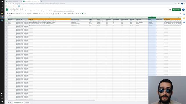Click the browser address bar
This screenshot has width=186, height=104.
point(94,4)
